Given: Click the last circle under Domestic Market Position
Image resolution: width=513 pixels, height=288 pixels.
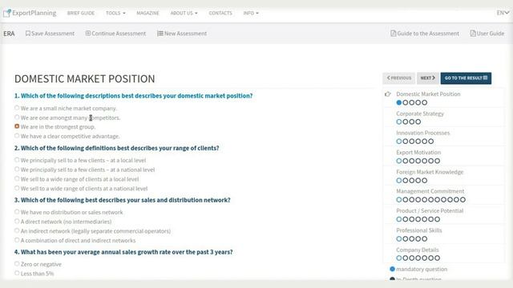Looking at the screenshot, I should tap(424, 102).
